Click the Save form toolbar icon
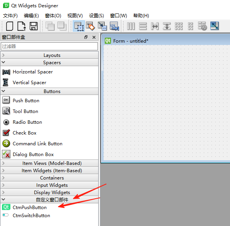Viewport: 230px width, 226px height. pos(34,26)
